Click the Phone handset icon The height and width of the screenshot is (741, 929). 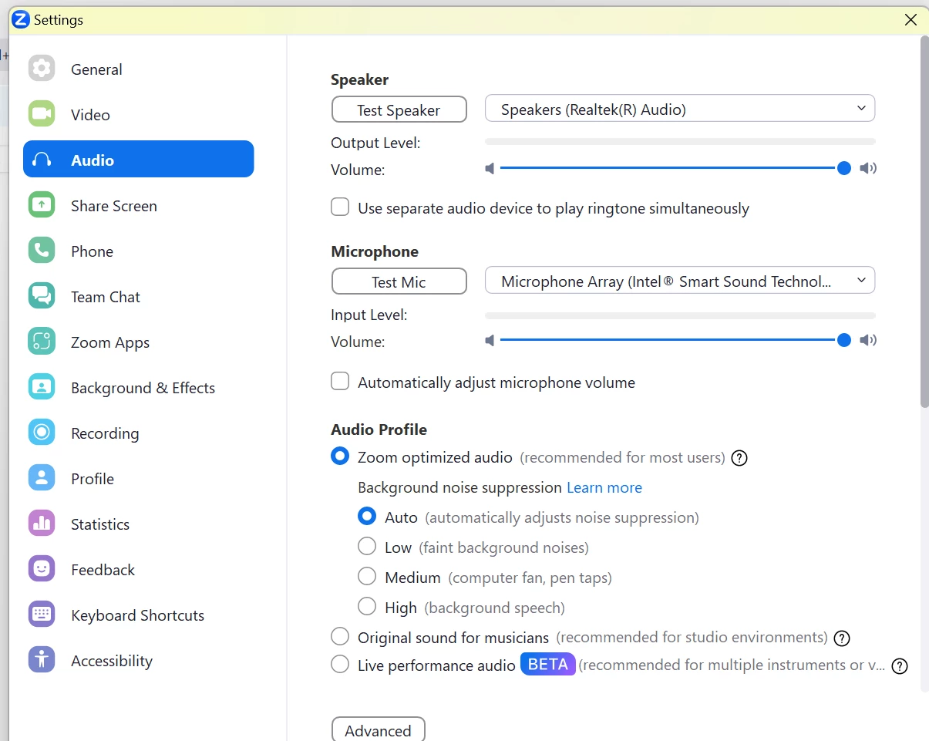point(42,251)
